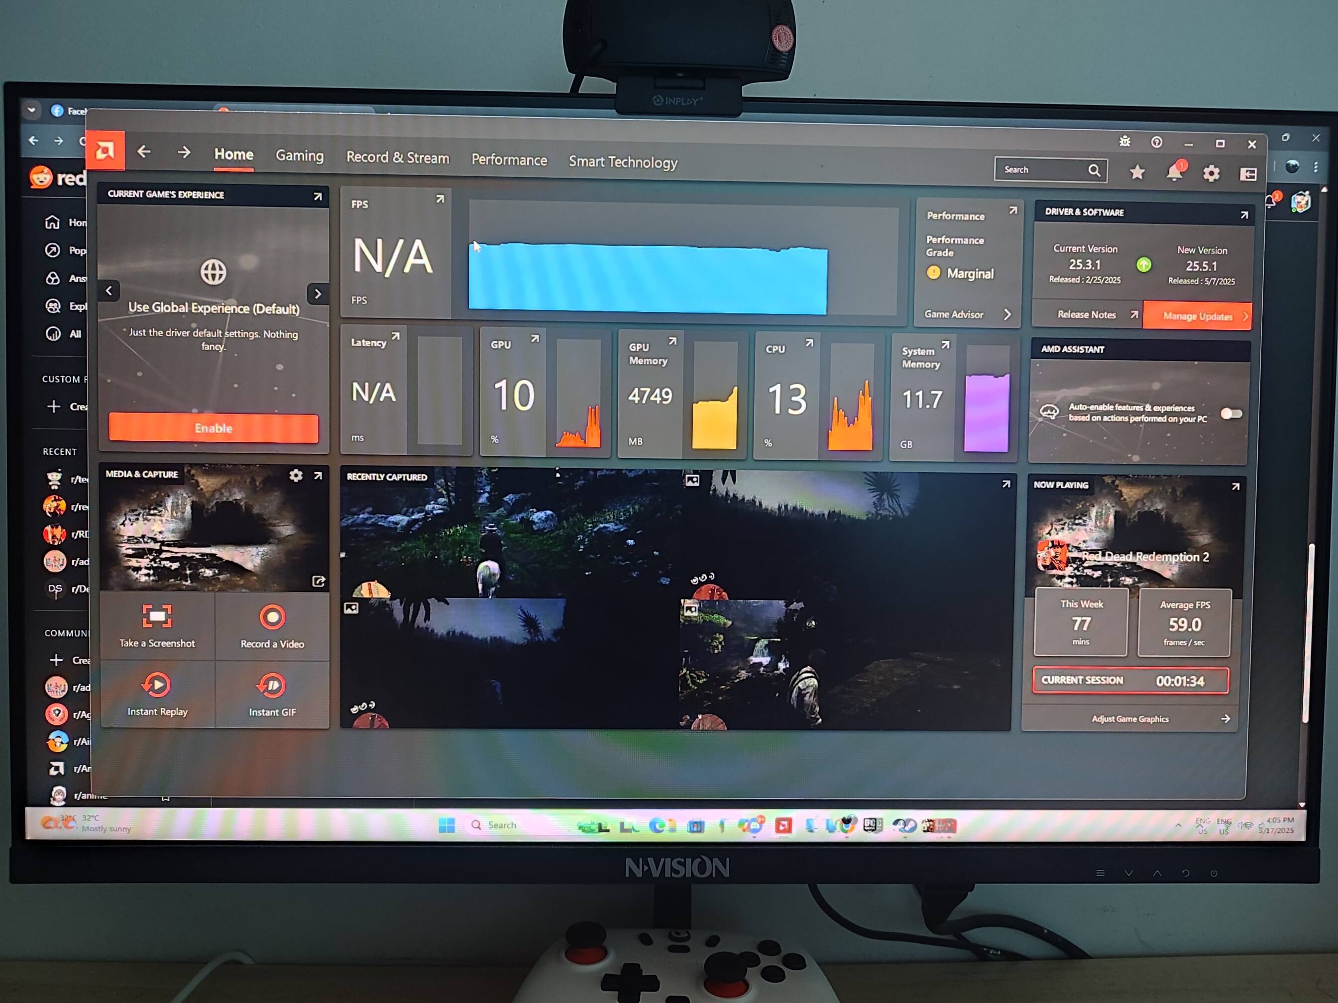Expand the FPS metric tile arrow

click(x=440, y=199)
